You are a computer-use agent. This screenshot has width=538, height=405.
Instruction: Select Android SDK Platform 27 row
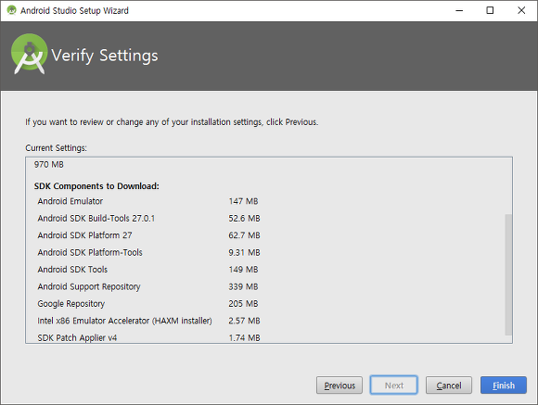(149, 235)
